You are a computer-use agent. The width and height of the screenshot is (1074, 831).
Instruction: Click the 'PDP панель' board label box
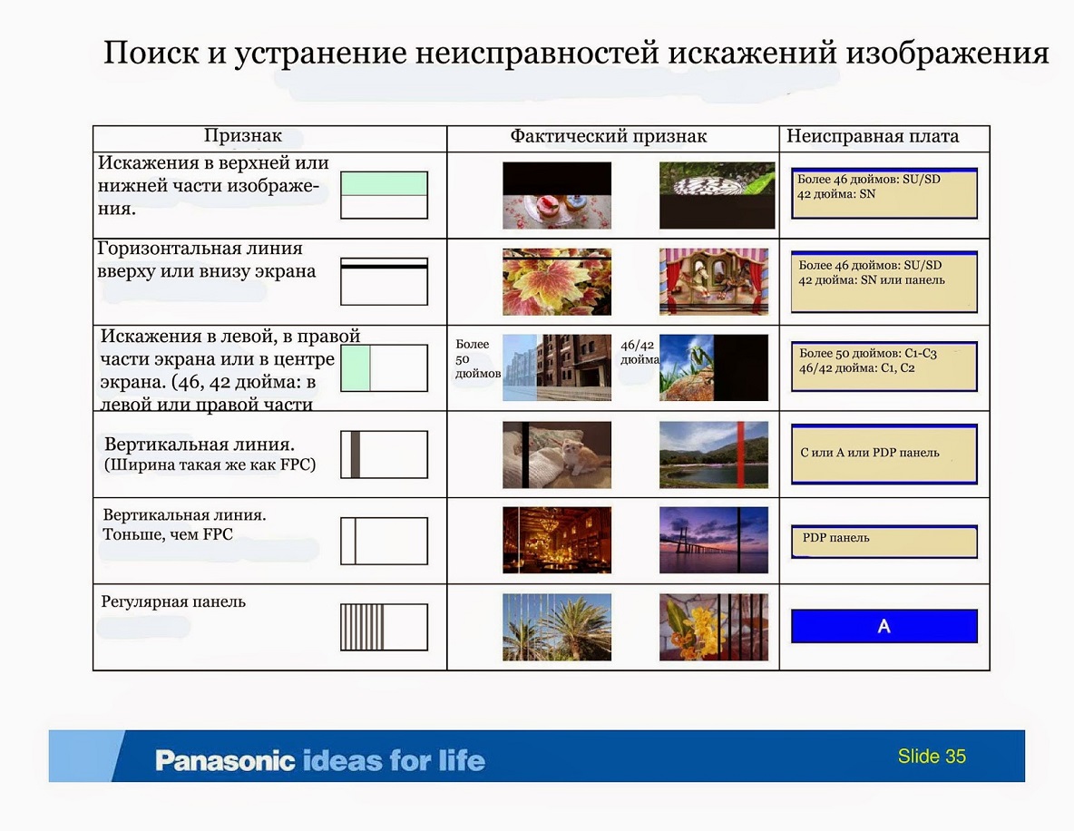point(884,542)
